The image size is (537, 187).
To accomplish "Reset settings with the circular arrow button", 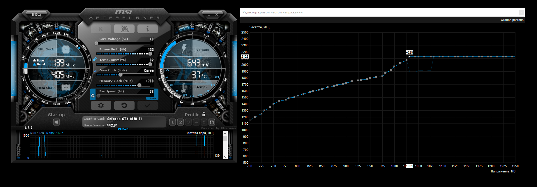I will (124, 105).
